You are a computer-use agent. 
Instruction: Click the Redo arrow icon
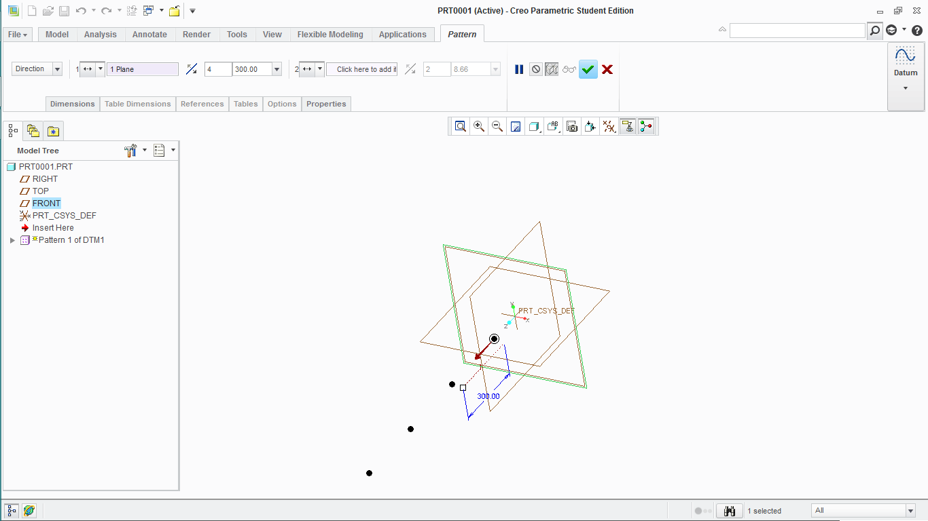pyautogui.click(x=107, y=11)
